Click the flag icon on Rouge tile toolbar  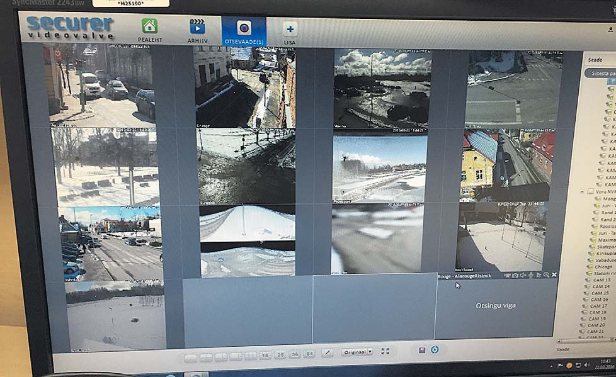click(539, 275)
